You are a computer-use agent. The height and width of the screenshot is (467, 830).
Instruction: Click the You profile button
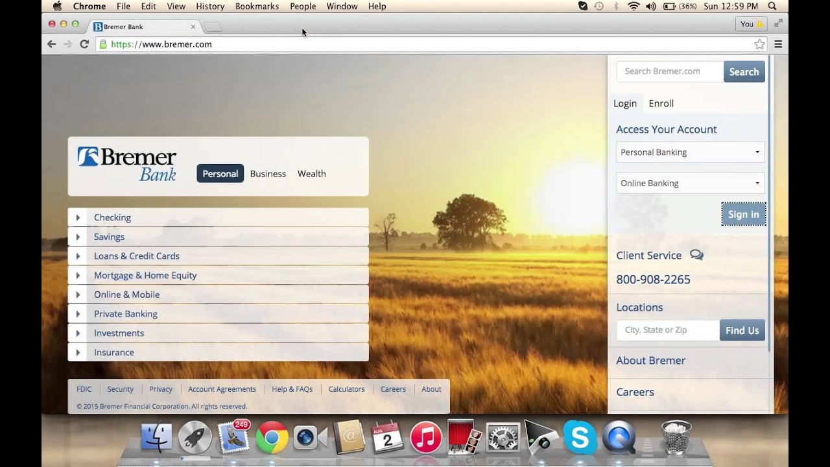(752, 24)
